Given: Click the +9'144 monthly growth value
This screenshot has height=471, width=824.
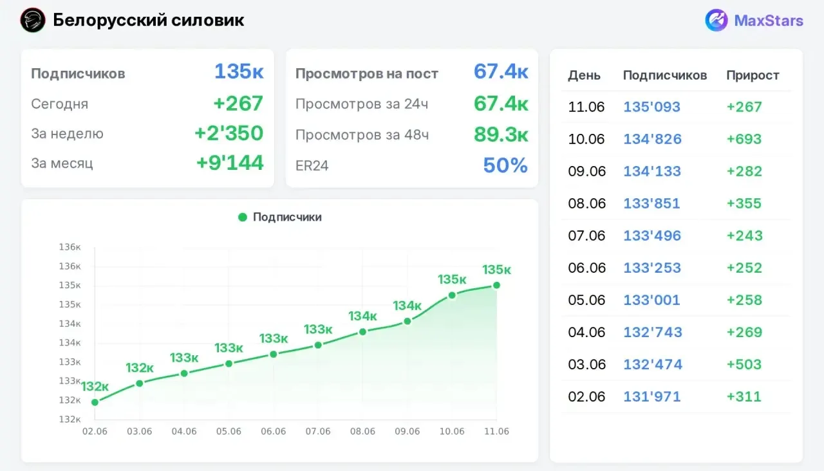Looking at the screenshot, I should click(230, 163).
